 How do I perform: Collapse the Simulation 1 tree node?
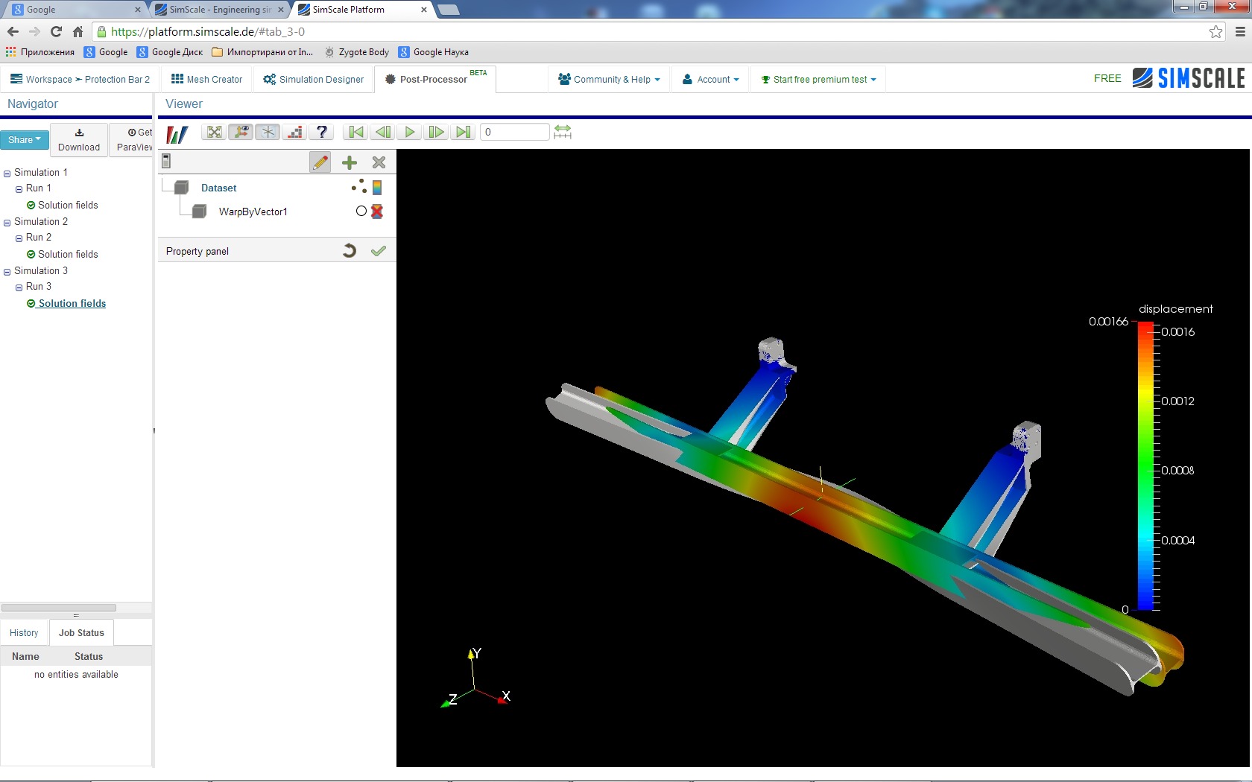coord(7,174)
